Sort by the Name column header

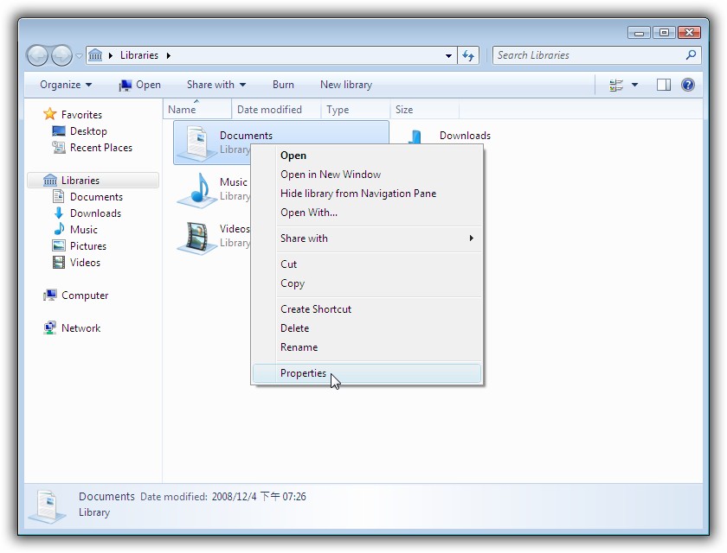coord(197,110)
